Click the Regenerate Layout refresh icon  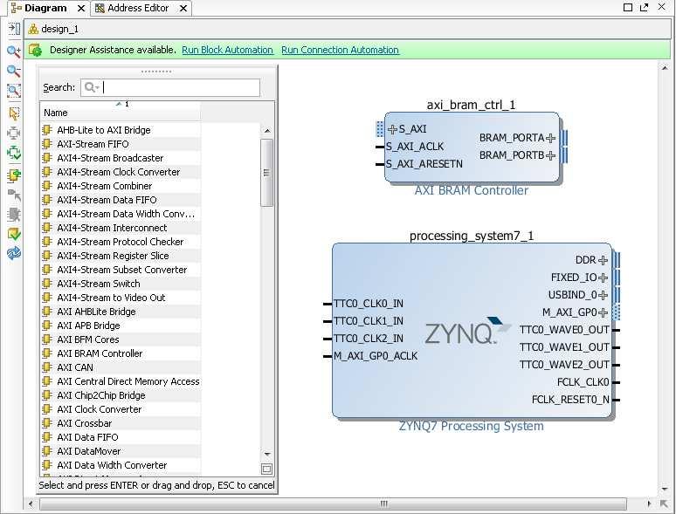(x=14, y=253)
